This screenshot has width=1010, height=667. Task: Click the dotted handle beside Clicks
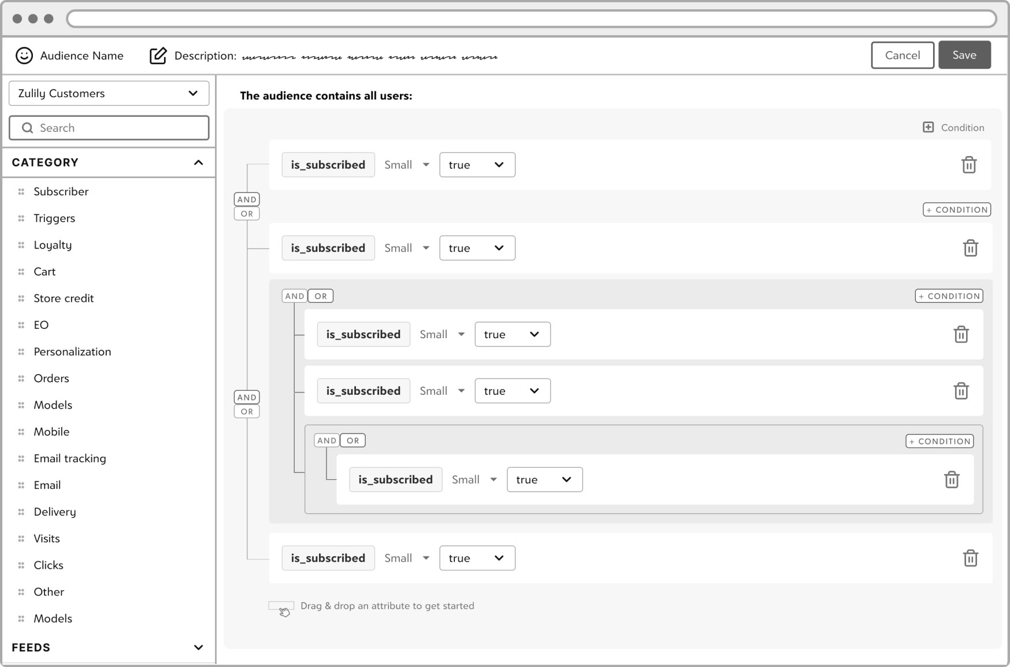(x=21, y=565)
